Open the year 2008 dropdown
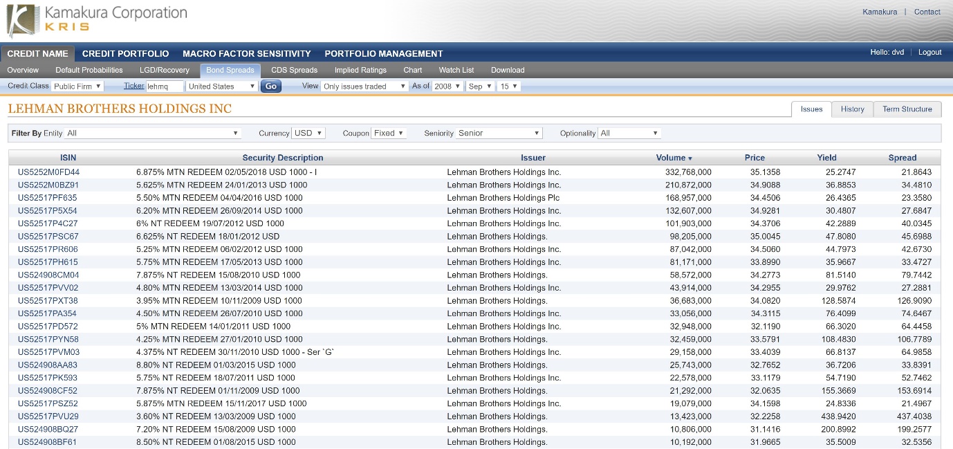The image size is (953, 449). pyautogui.click(x=447, y=86)
